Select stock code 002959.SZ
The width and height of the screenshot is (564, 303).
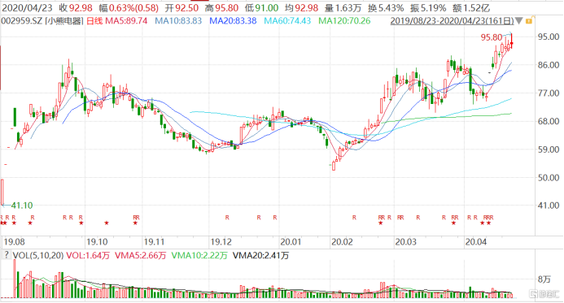tap(22, 21)
